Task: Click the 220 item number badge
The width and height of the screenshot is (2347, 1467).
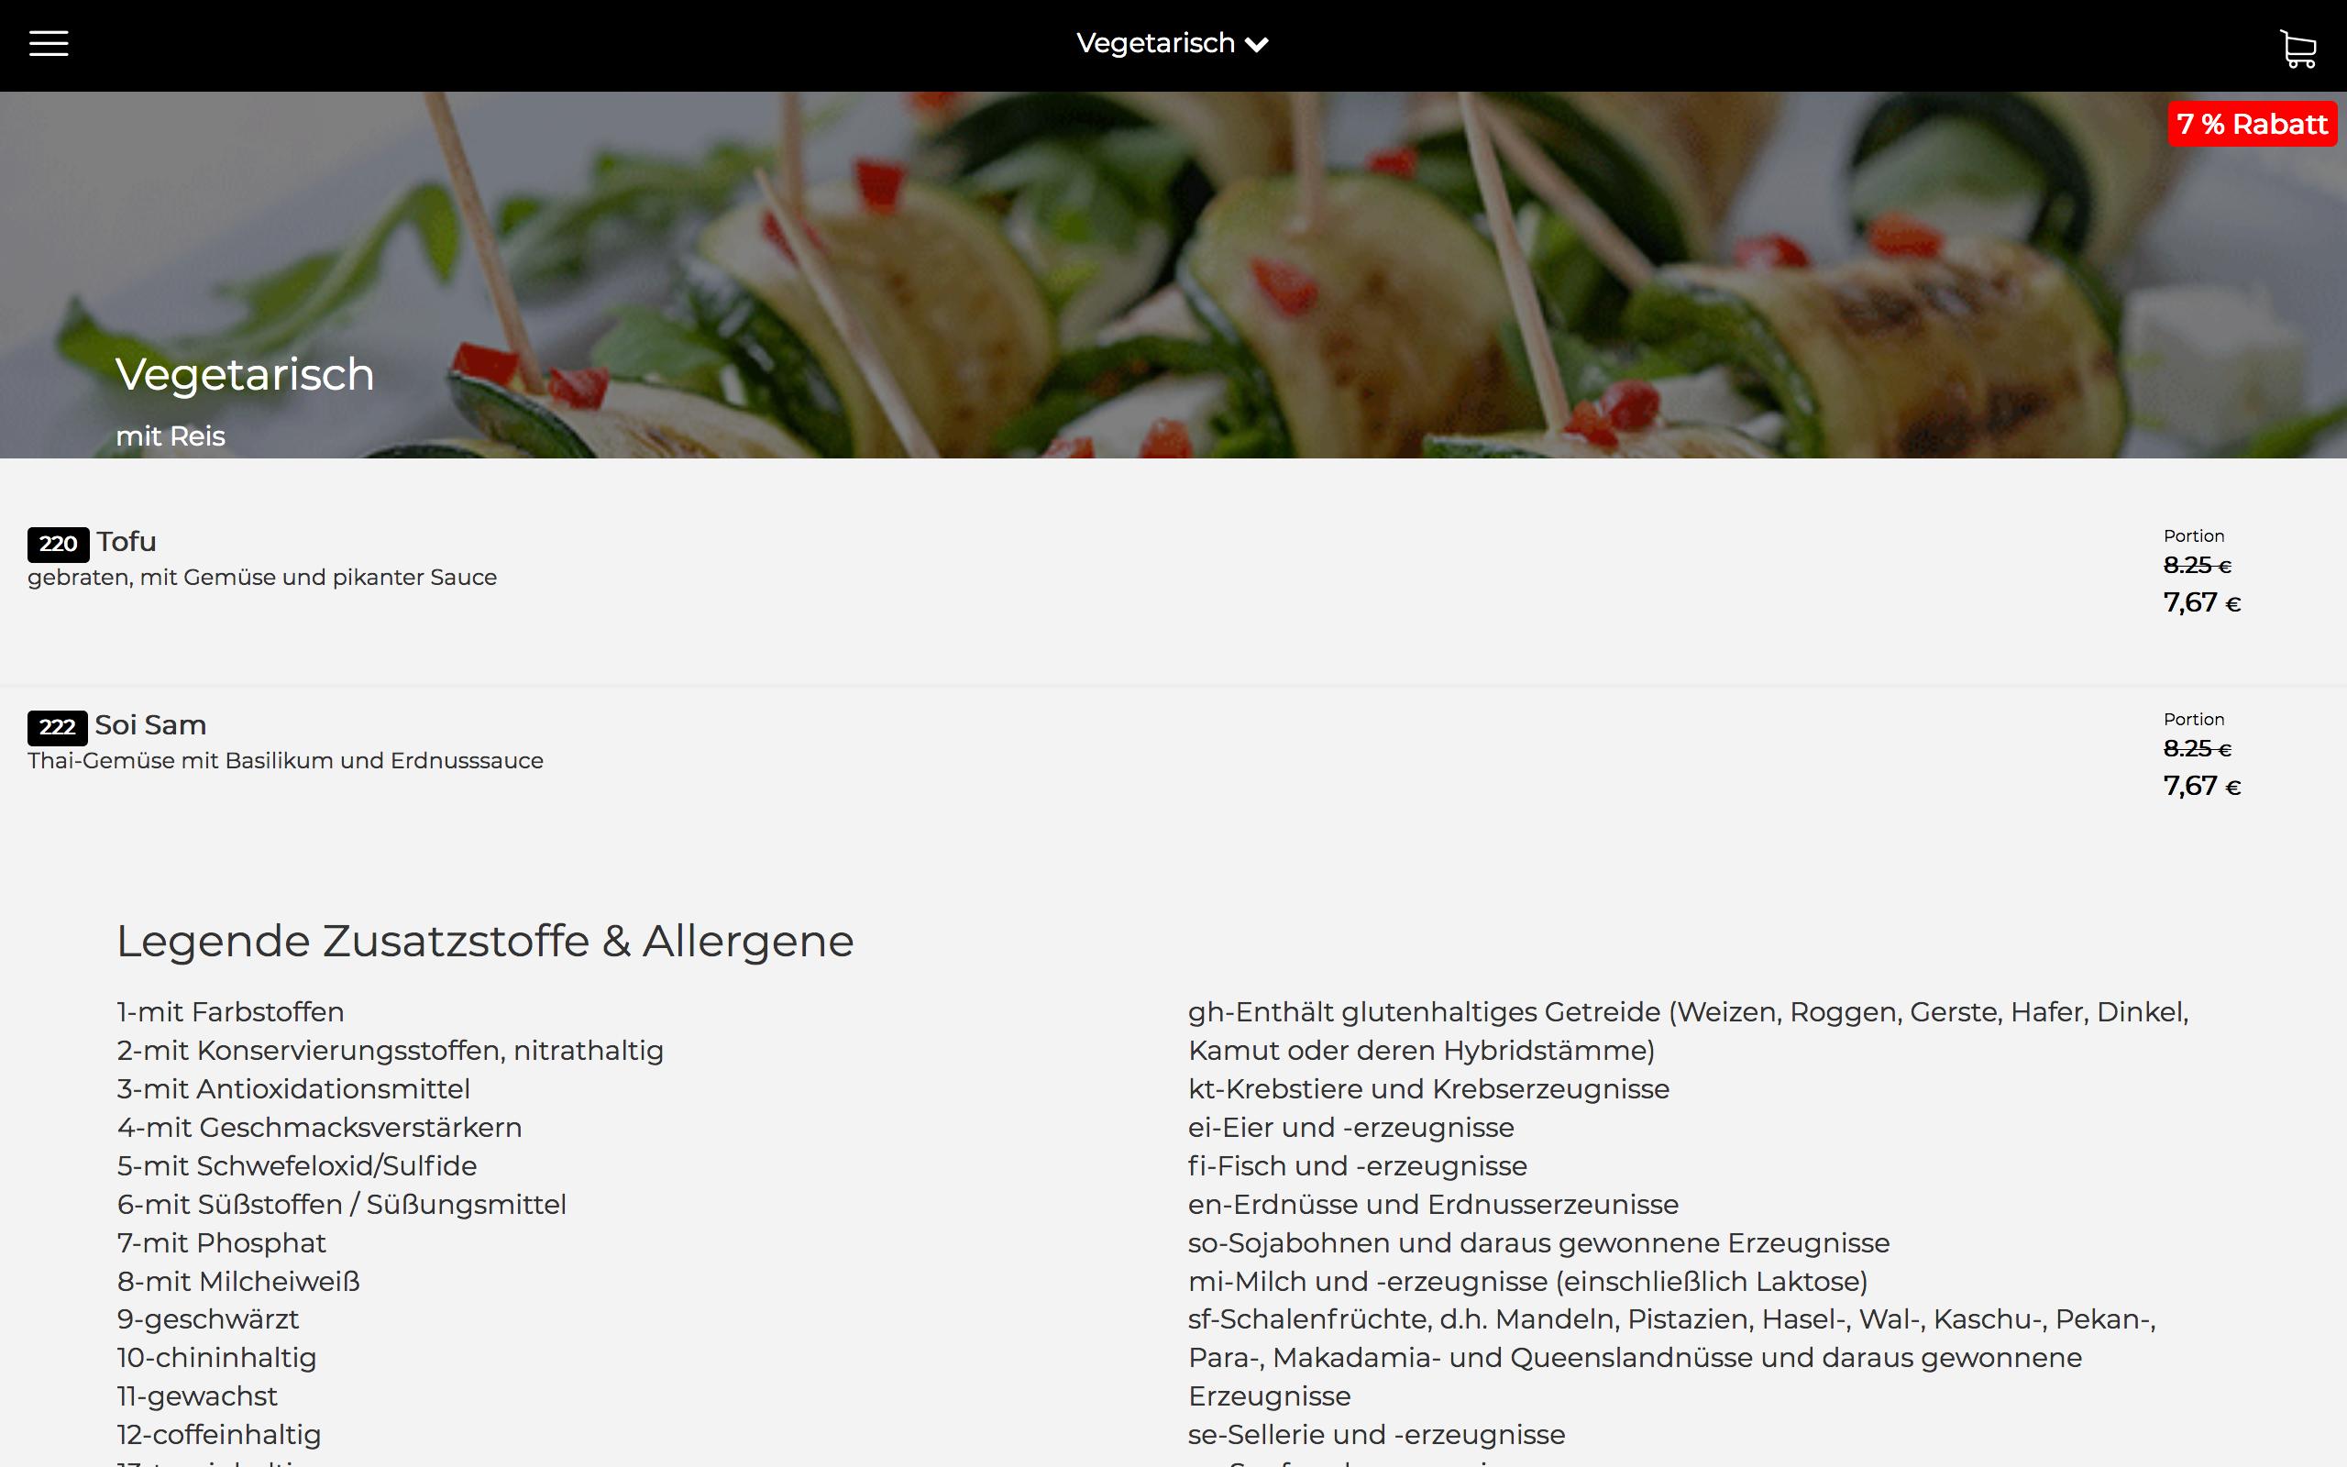Action: [x=58, y=544]
